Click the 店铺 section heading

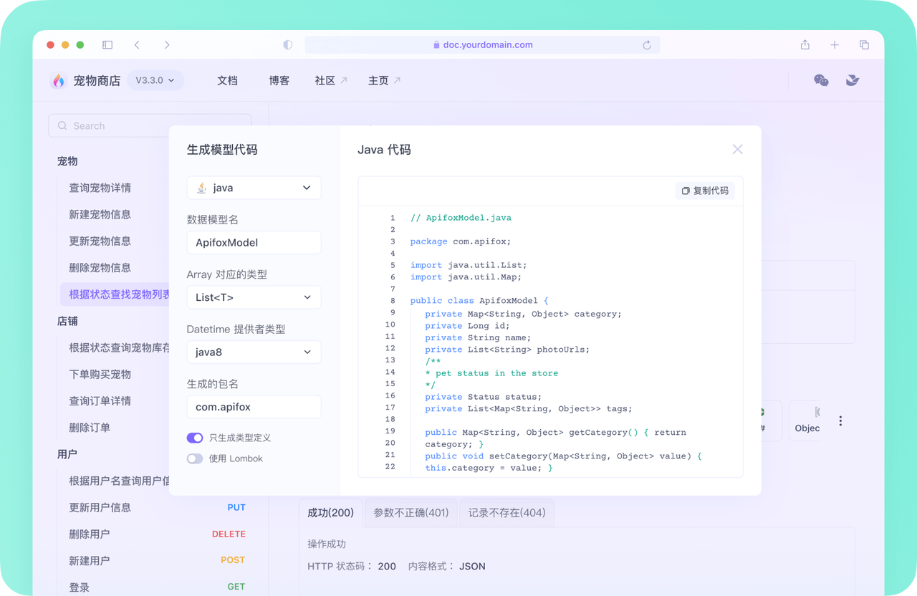[67, 321]
